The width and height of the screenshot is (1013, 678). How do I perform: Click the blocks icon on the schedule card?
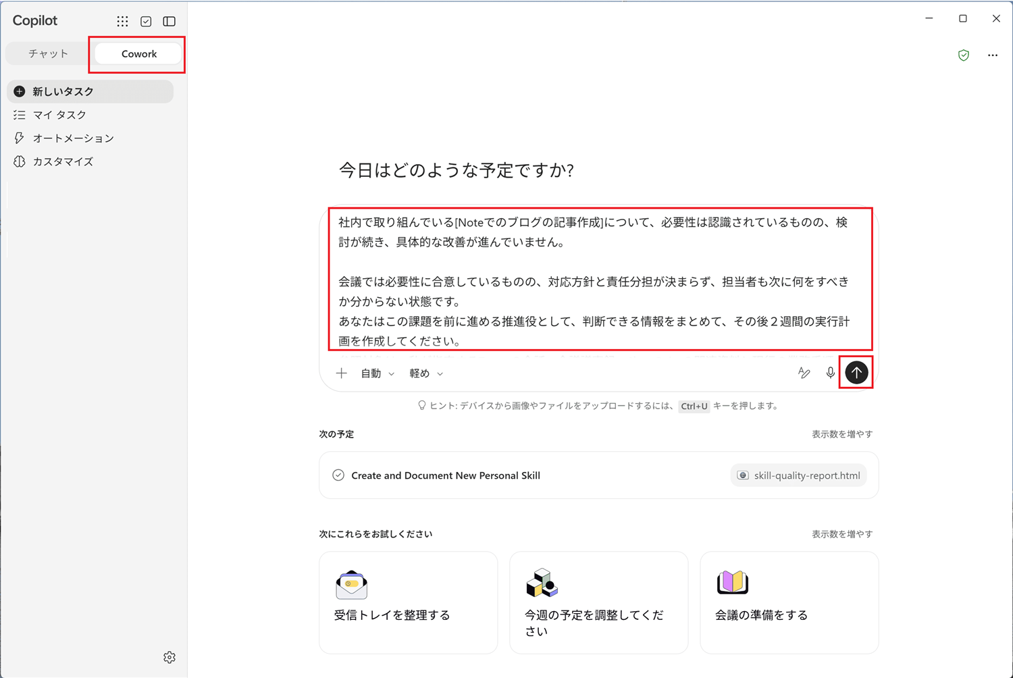542,583
